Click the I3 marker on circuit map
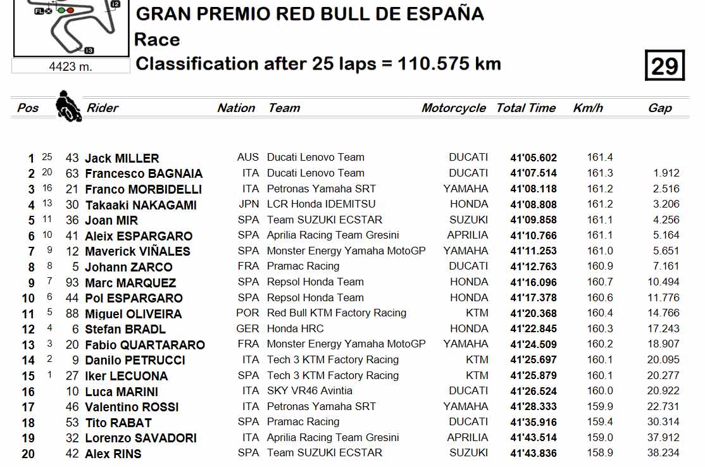 [x=89, y=51]
